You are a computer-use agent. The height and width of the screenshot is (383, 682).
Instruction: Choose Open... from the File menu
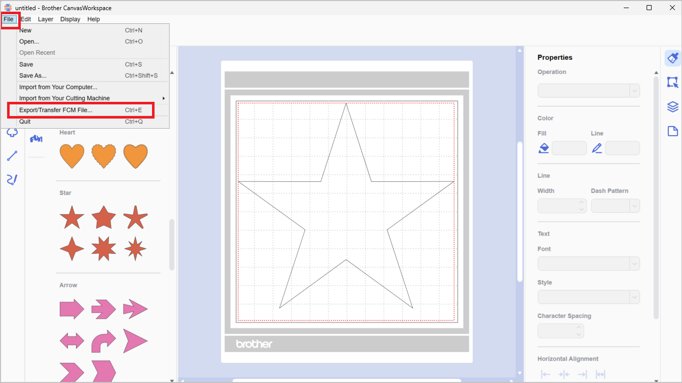coord(93,42)
